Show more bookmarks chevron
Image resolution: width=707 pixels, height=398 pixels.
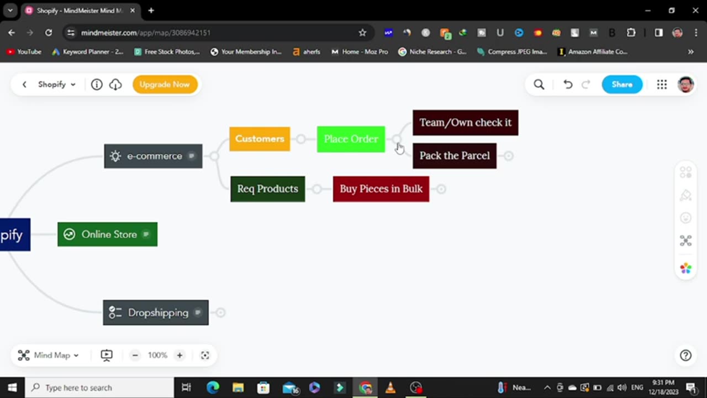click(x=690, y=51)
